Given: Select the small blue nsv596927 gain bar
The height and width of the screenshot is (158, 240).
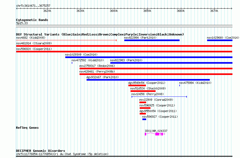Looking at the screenshot, I should pyautogui.click(x=144, y=119).
